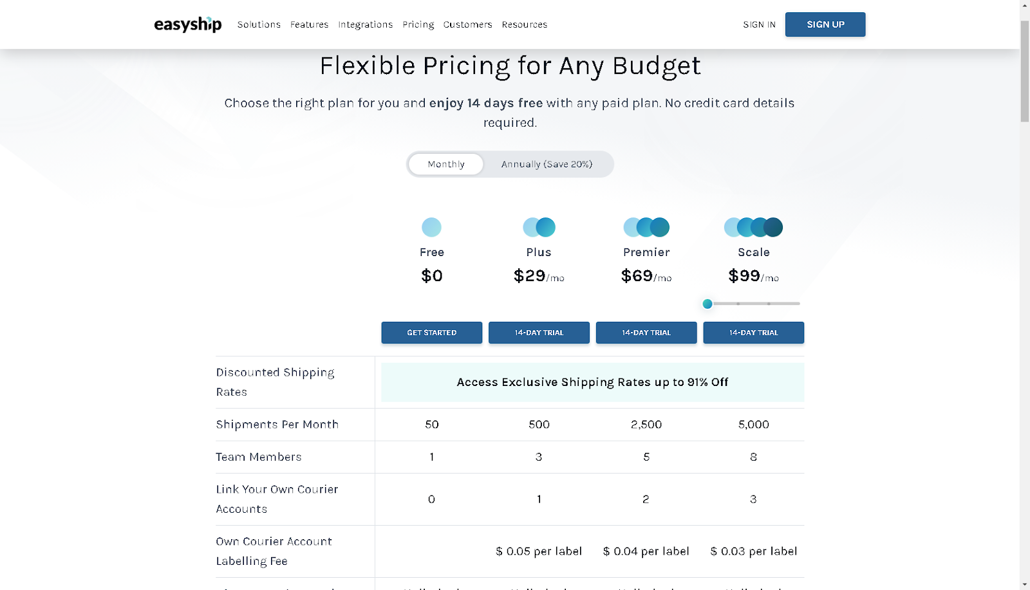The image size is (1030, 590).
Task: Select the Free plan circle icon
Action: click(x=431, y=226)
